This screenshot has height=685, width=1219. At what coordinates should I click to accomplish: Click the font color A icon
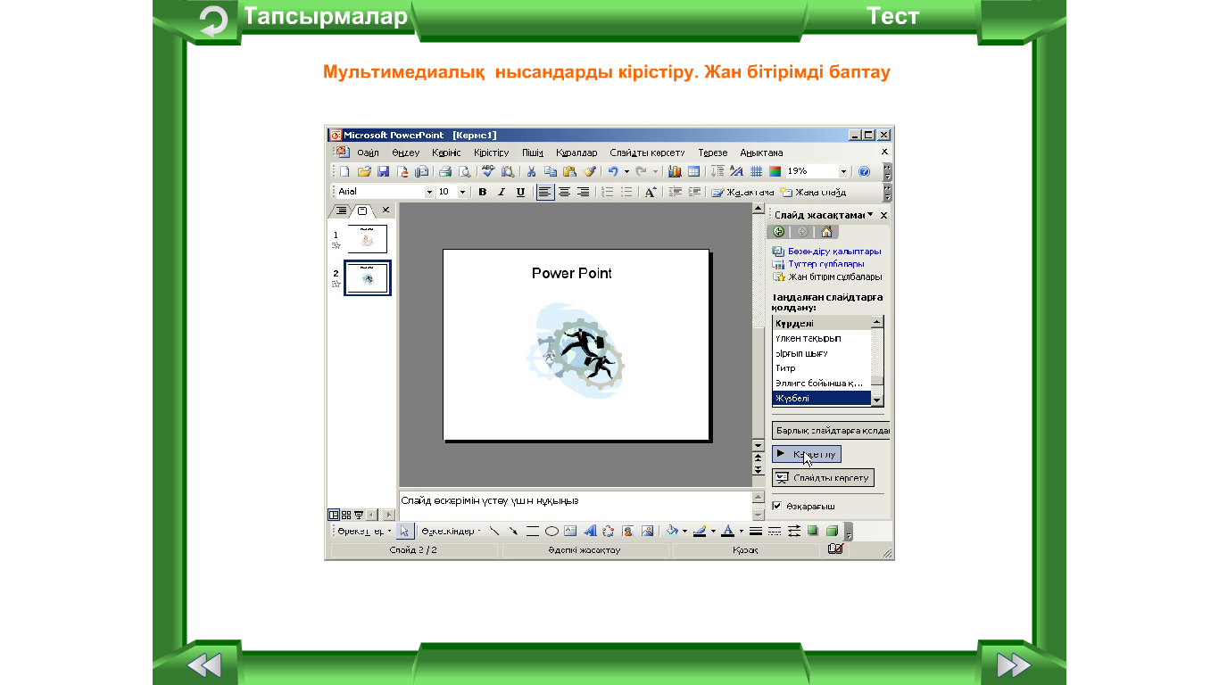coord(727,531)
